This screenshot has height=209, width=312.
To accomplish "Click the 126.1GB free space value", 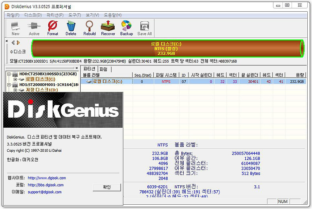I will pos(252,158).
